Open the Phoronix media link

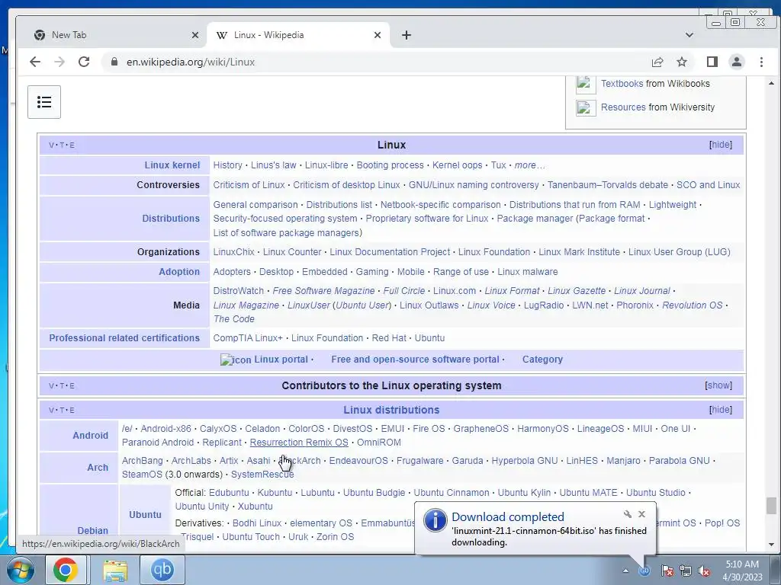(635, 305)
